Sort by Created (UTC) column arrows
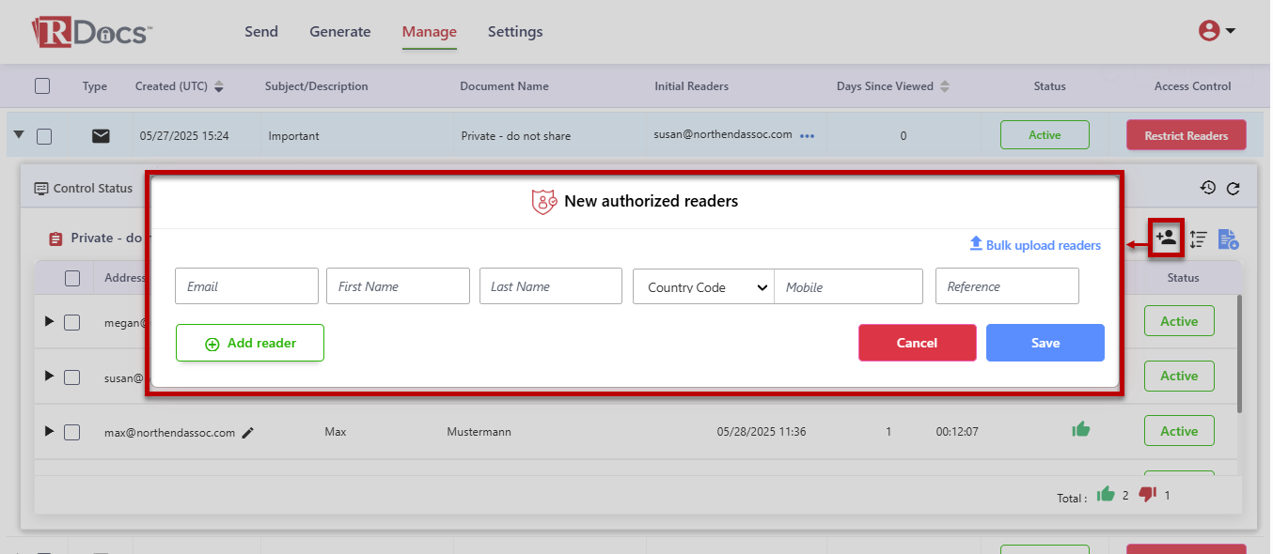The image size is (1273, 554). tap(219, 86)
